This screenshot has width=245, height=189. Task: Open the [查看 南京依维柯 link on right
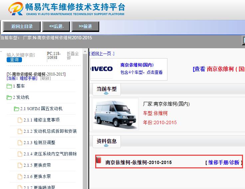[x=219, y=69]
